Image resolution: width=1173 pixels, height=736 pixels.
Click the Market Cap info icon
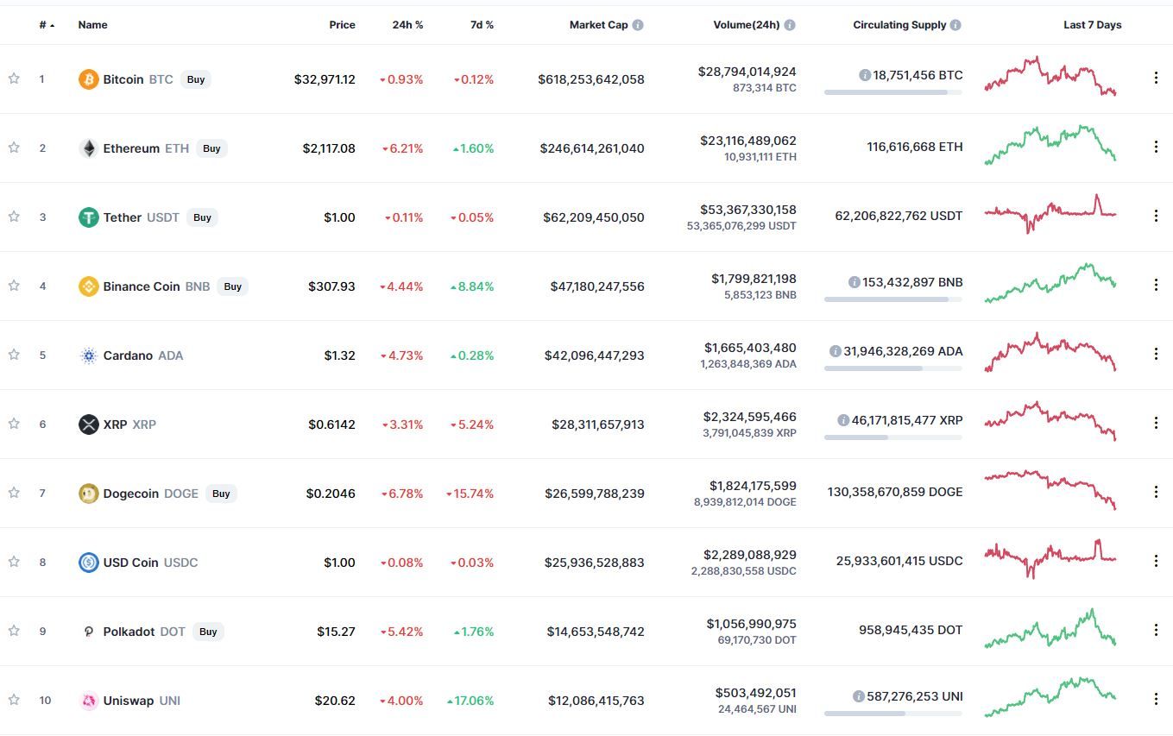[638, 25]
